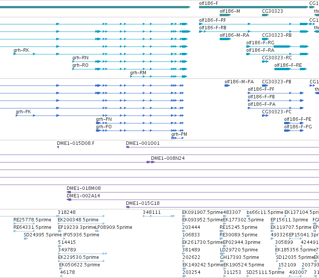Click the 514415 EST label
This screenshot has width=319, height=278.
coord(67,243)
